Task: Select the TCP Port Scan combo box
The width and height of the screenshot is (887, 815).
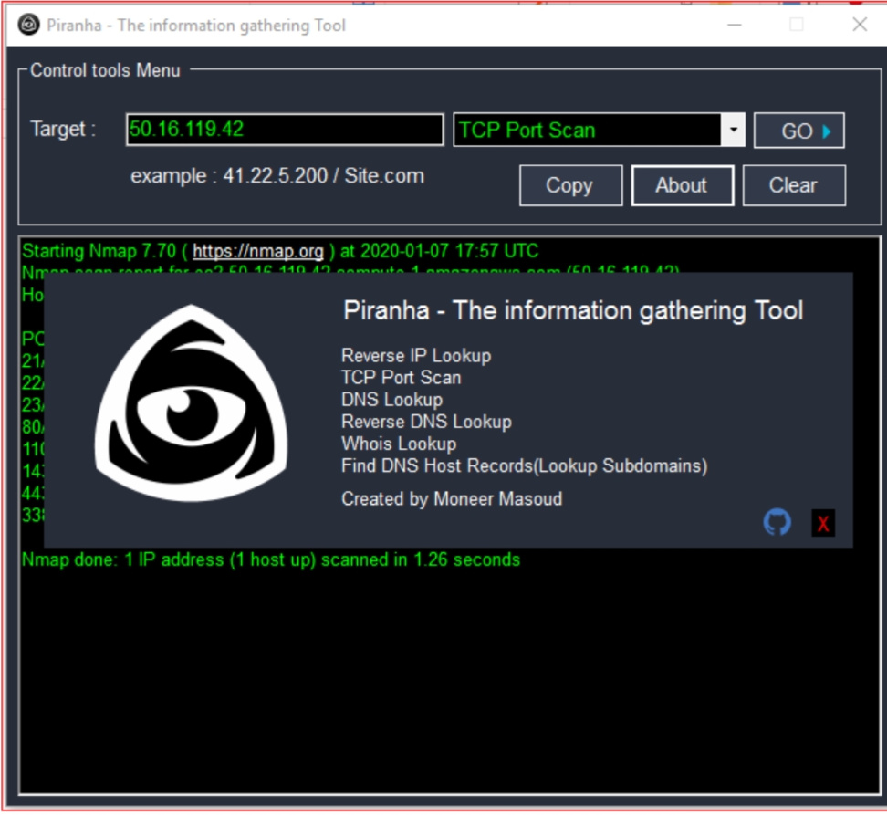Action: click(599, 131)
